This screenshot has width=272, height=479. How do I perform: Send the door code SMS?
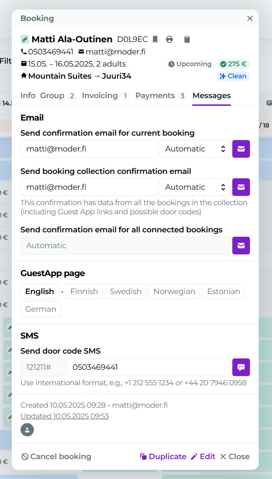point(241,367)
